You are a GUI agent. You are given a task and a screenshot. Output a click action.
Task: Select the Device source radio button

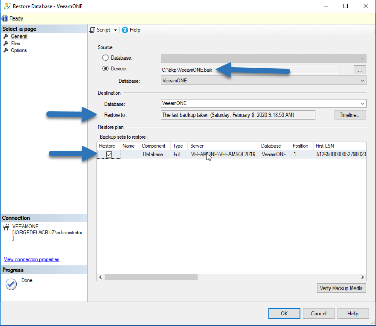point(106,69)
